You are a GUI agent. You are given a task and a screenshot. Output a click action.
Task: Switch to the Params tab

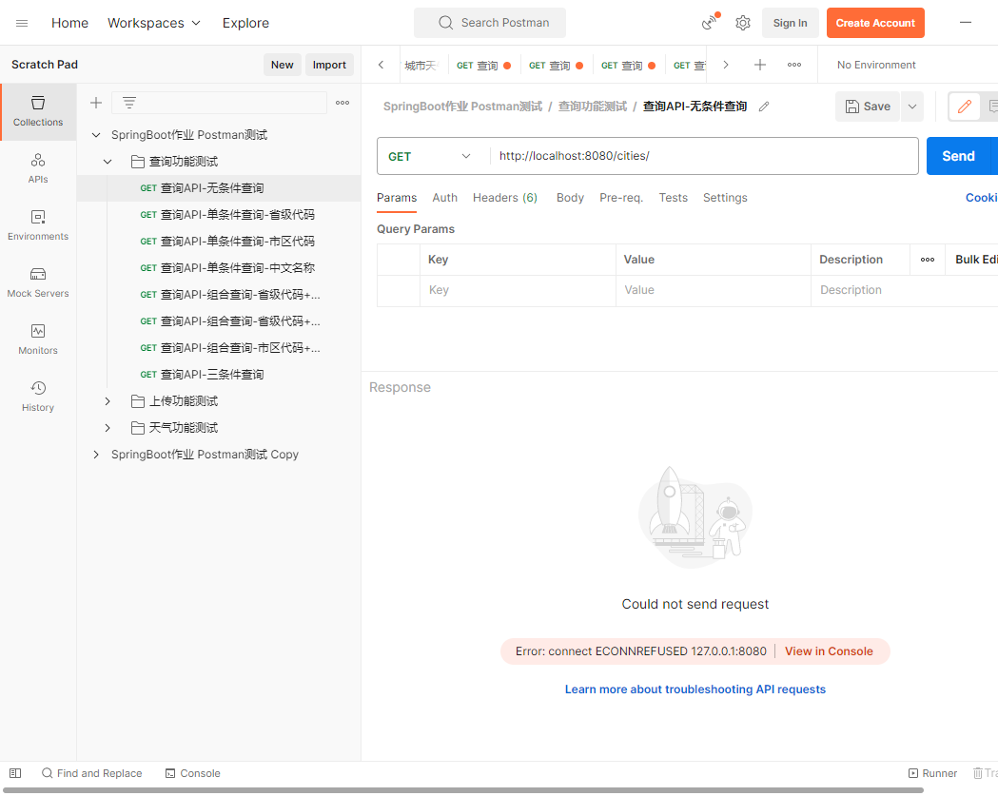397,198
